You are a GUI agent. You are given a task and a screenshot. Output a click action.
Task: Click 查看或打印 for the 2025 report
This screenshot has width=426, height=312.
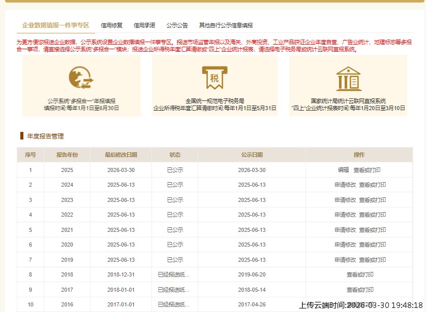click(x=367, y=170)
